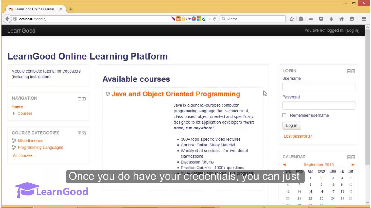The image size is (371, 208).
Task: Click the browser back arrow button
Action: (x=8, y=19)
